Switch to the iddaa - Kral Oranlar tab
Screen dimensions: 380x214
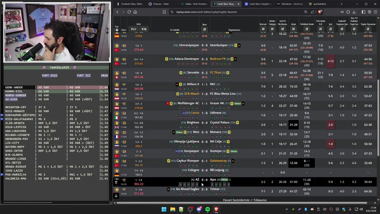(194, 4)
